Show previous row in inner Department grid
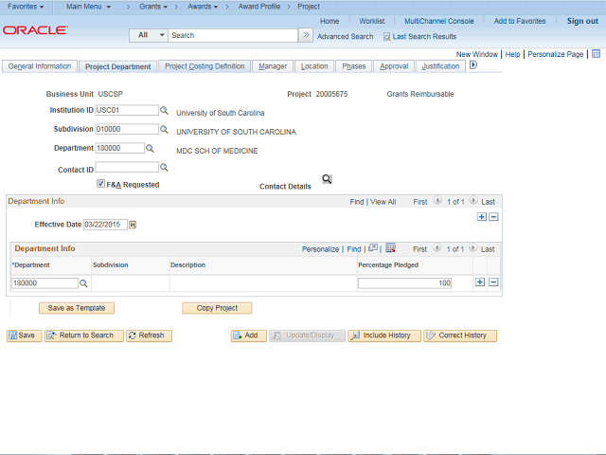The width and height of the screenshot is (606, 455). pyautogui.click(x=437, y=248)
